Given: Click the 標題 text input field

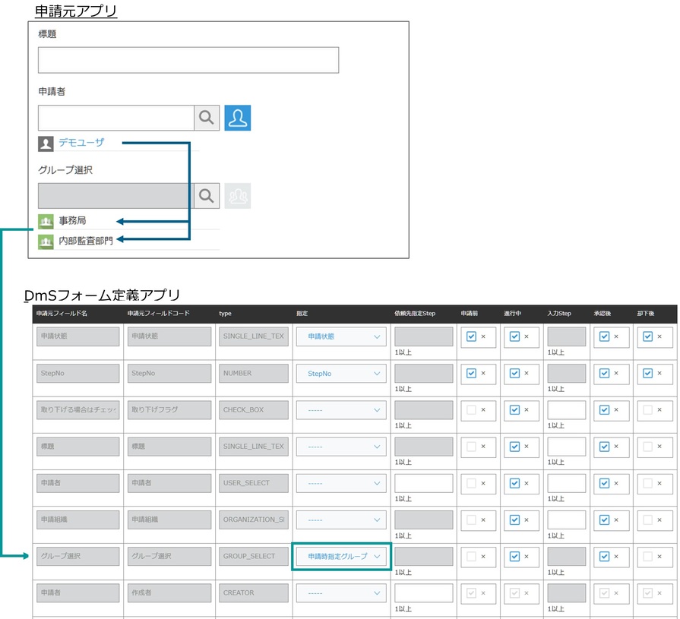Looking at the screenshot, I should coord(188,60).
